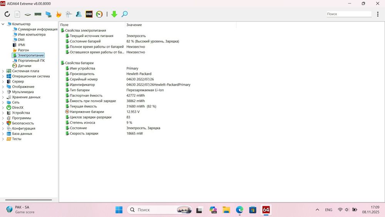This screenshot has width=385, height=217.
Task: Select Устройства in the tree
Action: point(21,113)
